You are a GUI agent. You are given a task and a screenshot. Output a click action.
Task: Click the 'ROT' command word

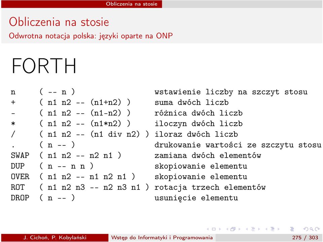point(18,187)
